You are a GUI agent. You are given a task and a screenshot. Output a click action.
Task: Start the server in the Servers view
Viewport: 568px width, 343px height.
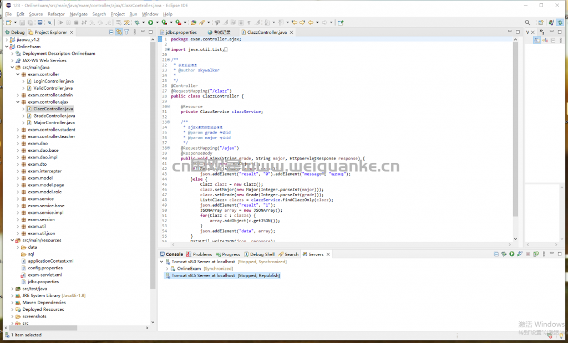512,254
